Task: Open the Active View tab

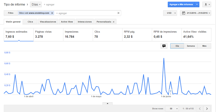Action: pos(67,22)
